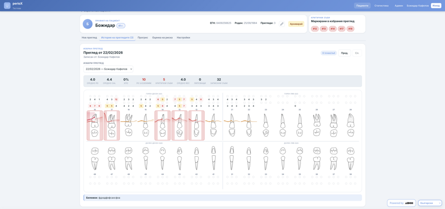Viewport: 445px width, 209px height.
Task: Click the perioX logo icon
Action: [7, 5]
